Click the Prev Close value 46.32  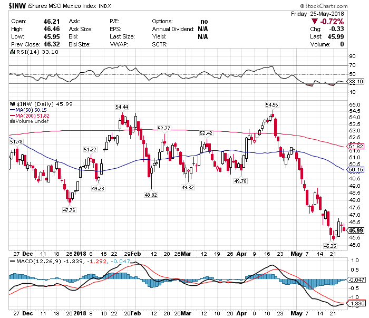click(x=52, y=44)
